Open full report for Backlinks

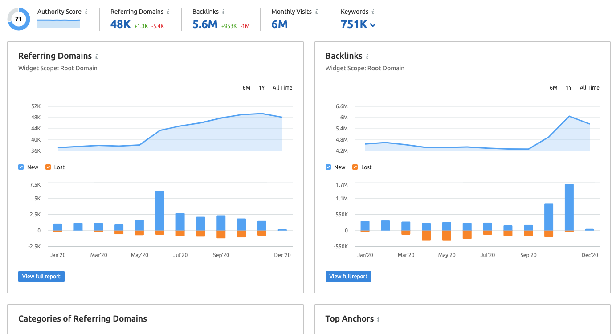point(348,277)
